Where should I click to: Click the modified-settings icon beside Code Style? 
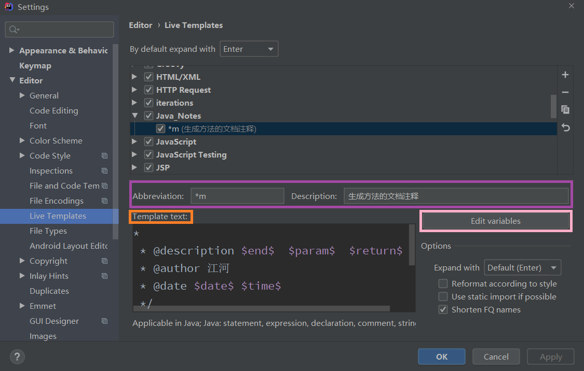point(104,155)
